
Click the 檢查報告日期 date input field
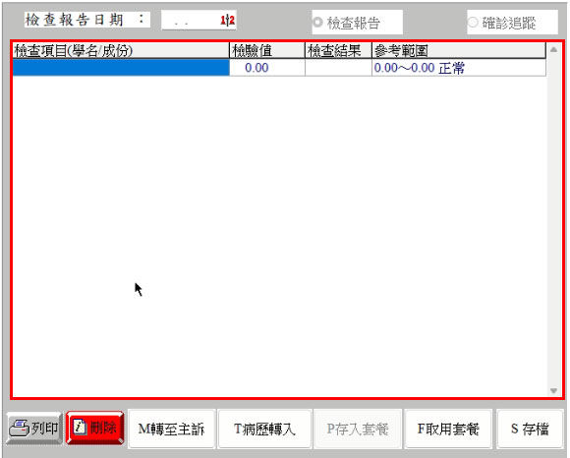click(x=199, y=21)
